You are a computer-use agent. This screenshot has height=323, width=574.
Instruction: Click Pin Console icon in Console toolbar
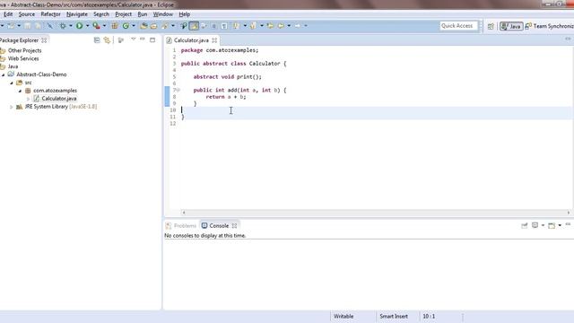[524, 225]
